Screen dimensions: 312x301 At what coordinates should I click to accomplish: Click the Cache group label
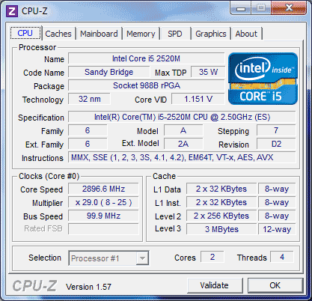click(x=164, y=176)
